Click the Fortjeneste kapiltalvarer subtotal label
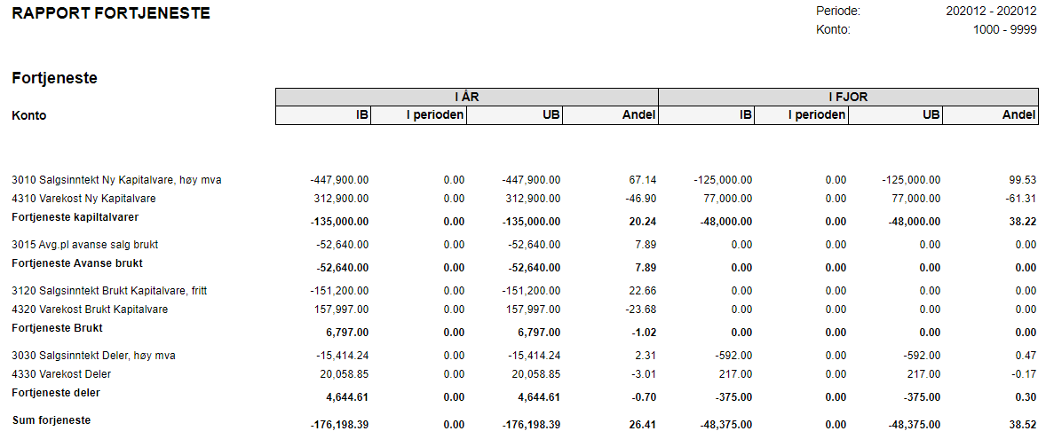This screenshot has height=439, width=1046. 75,216
